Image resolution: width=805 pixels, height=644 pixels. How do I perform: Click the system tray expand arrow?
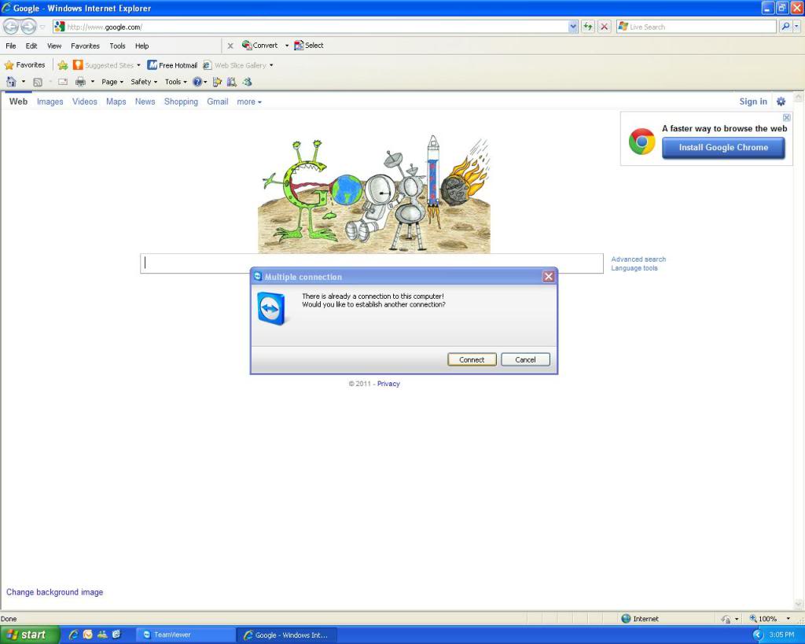tap(759, 635)
